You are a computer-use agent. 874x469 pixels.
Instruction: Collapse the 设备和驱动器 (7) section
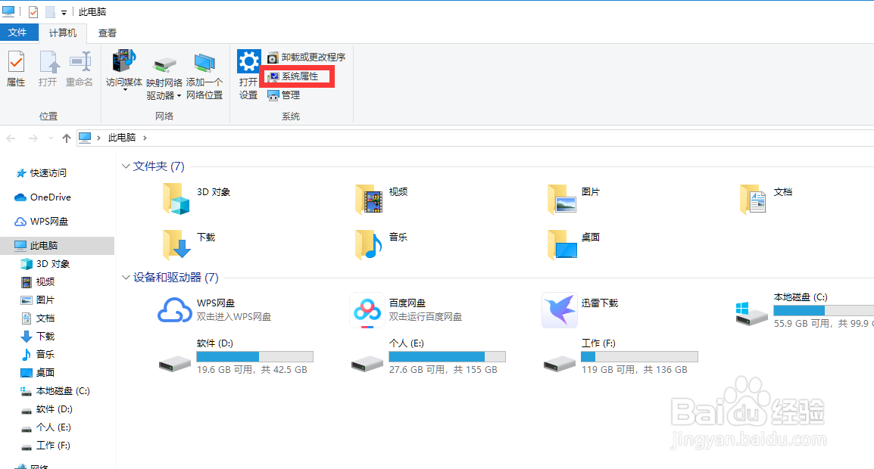pos(126,278)
